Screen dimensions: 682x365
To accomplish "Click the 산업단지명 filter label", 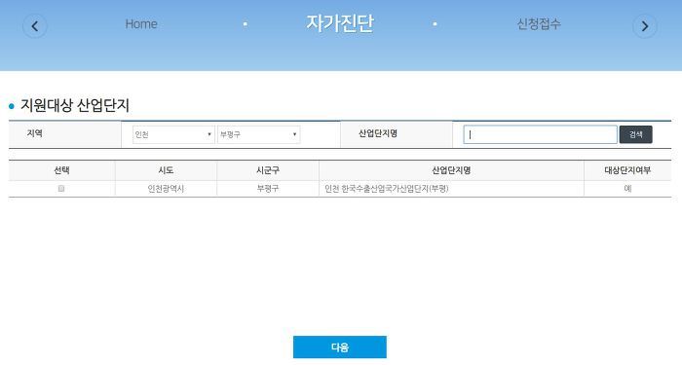I will 378,133.
